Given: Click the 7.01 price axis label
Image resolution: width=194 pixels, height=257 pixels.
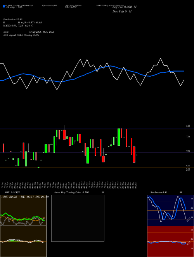Looking at the screenshot, I should click(188, 151).
